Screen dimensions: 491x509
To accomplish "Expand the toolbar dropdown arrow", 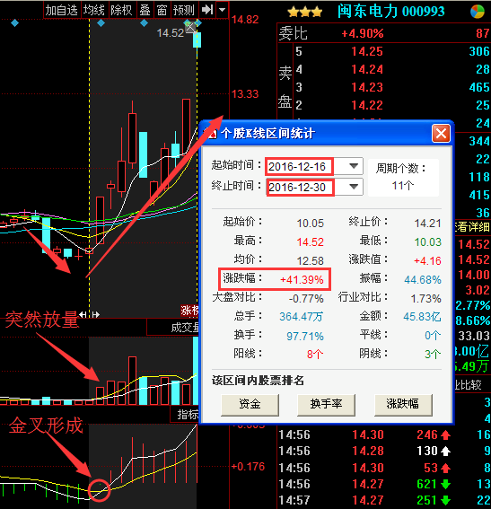I will [222, 10].
